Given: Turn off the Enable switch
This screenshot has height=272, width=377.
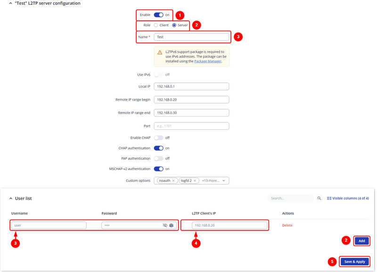Looking at the screenshot, I should (159, 15).
